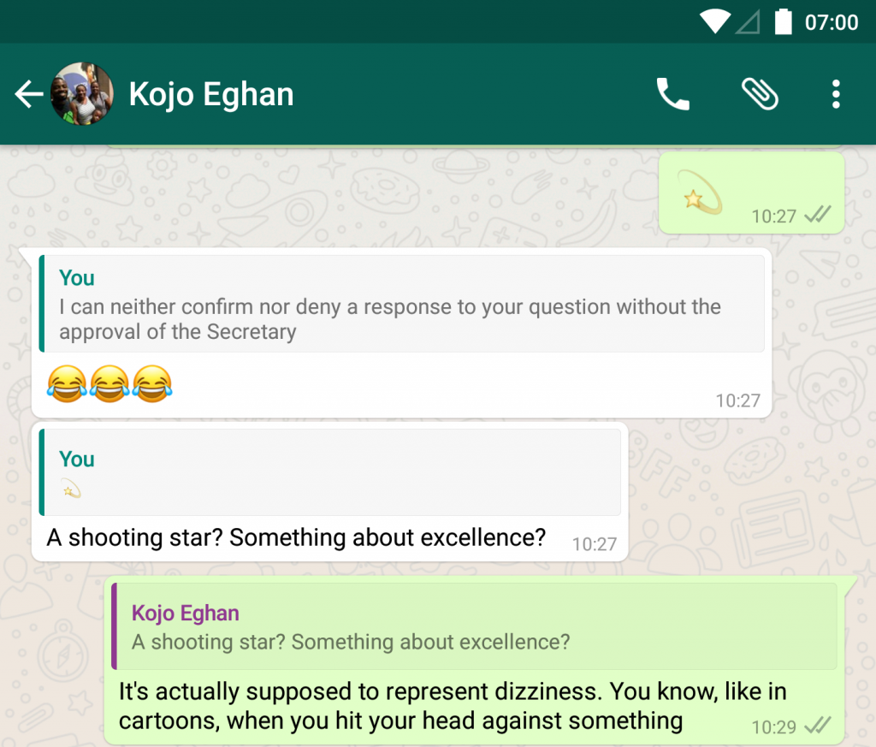The height and width of the screenshot is (747, 876).
Task: Tap the WiFi status icon
Action: pos(715,21)
